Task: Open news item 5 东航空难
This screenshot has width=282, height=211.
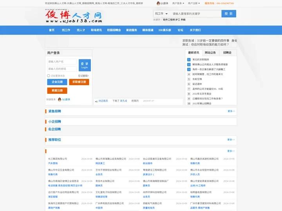Action: [197, 79]
